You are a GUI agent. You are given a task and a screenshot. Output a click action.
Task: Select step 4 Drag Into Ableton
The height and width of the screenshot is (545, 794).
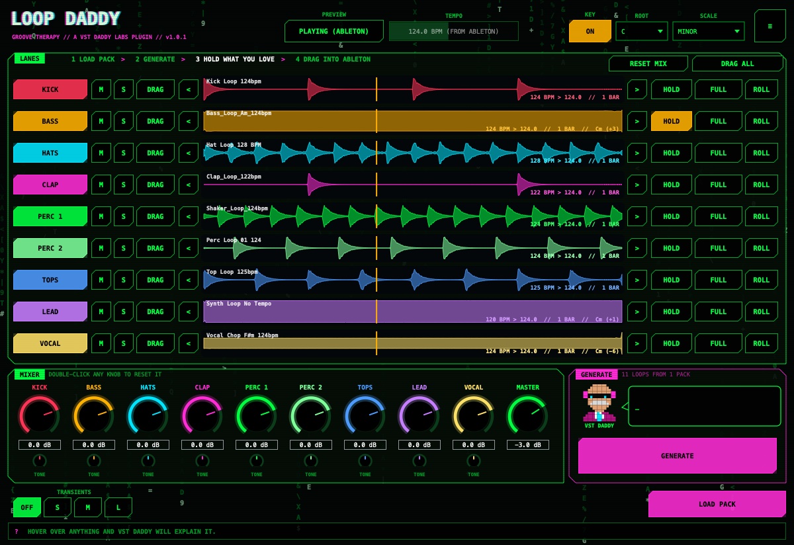pyautogui.click(x=333, y=60)
